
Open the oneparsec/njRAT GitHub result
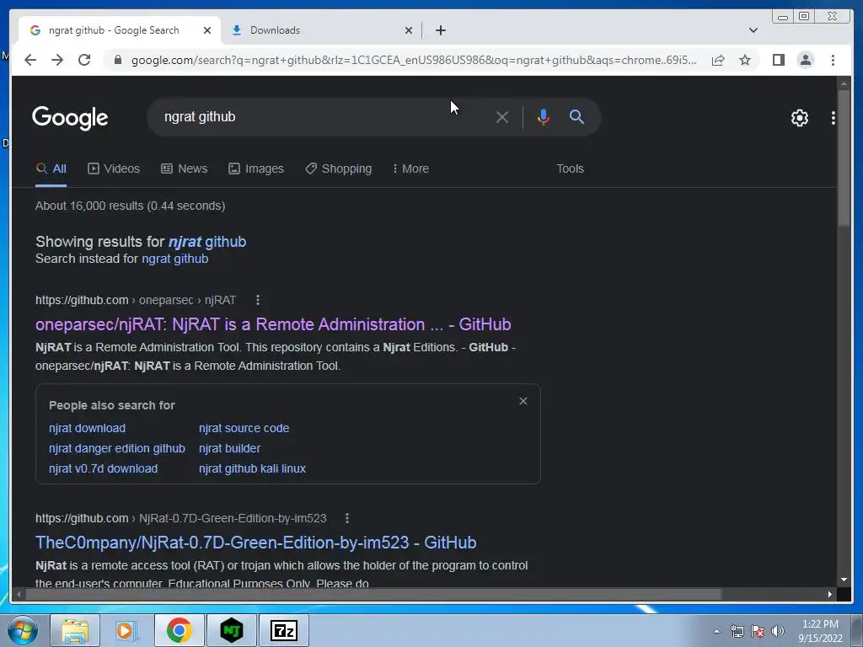click(x=273, y=324)
